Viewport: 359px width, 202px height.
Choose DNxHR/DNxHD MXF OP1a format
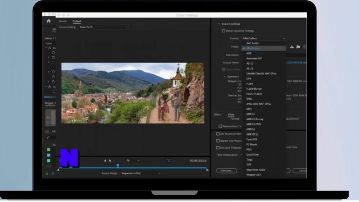click(264, 74)
